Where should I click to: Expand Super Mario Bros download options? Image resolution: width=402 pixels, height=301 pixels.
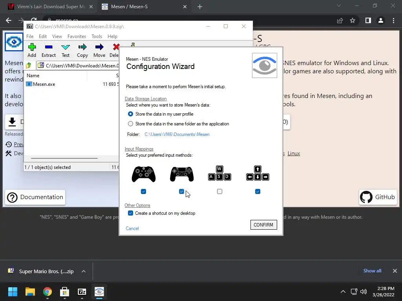coord(84,271)
